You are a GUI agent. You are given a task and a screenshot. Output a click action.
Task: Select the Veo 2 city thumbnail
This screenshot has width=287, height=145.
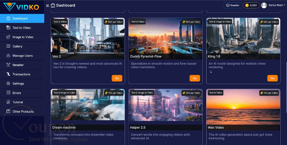(x=88, y=38)
